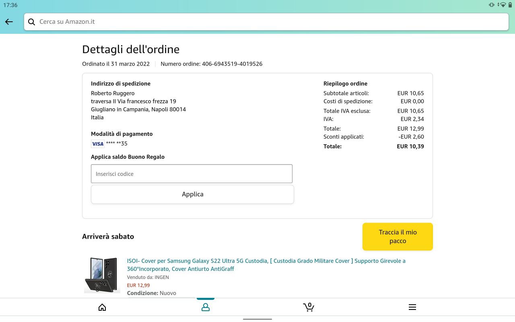Tap the back arrow in the top bar
Screen dimensions: 515x322
[x=9, y=22]
